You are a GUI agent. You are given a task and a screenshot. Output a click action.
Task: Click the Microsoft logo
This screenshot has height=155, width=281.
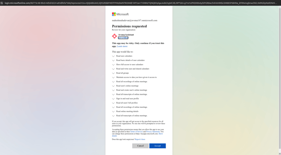coord(120,14)
